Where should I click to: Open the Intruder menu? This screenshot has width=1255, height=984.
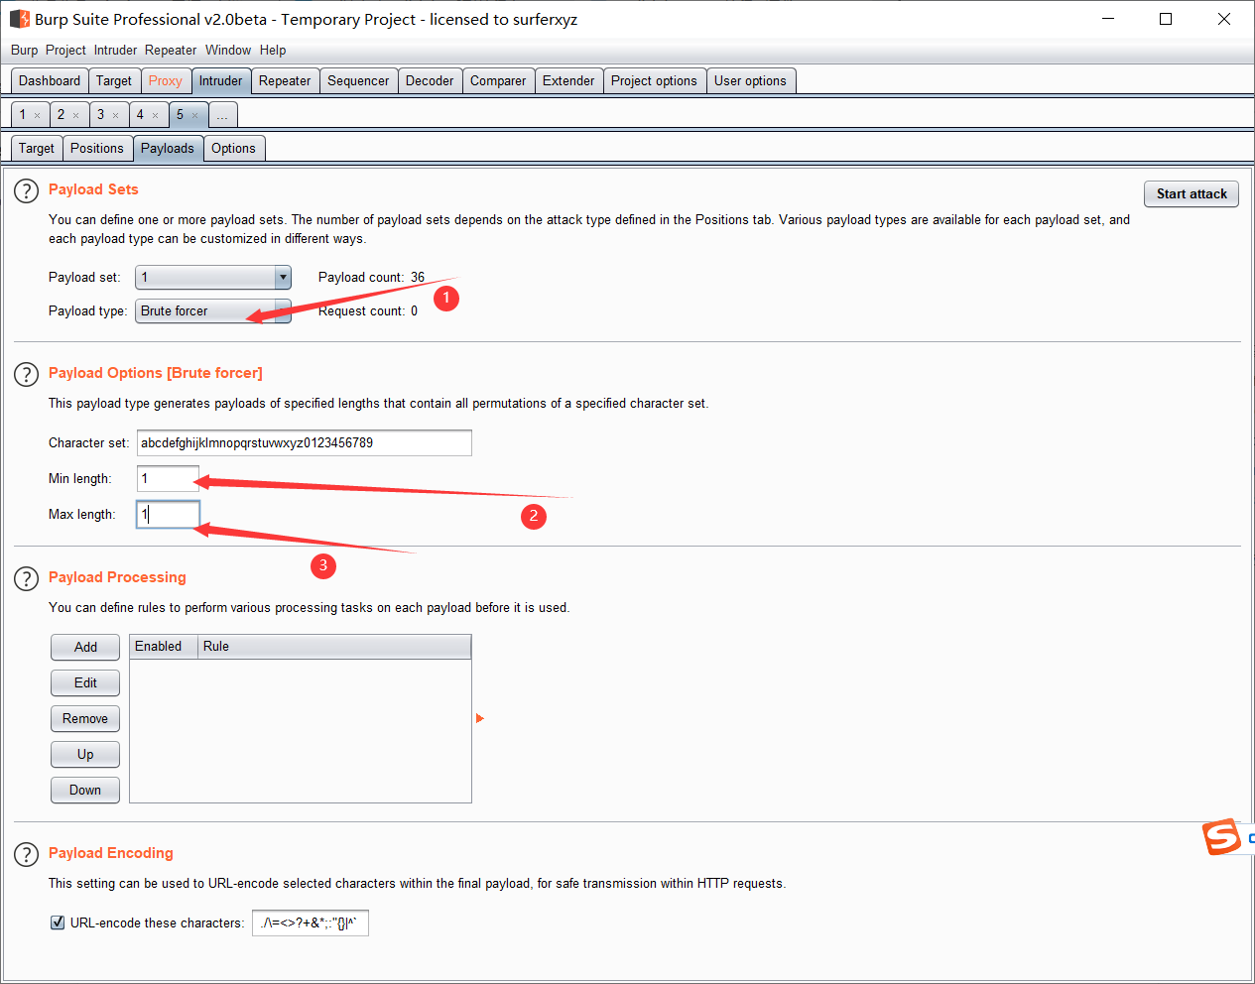(x=115, y=50)
